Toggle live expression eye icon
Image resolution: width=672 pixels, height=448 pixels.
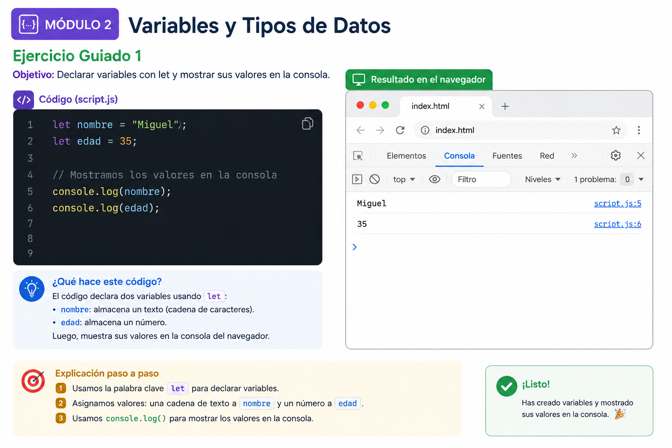coord(434,179)
